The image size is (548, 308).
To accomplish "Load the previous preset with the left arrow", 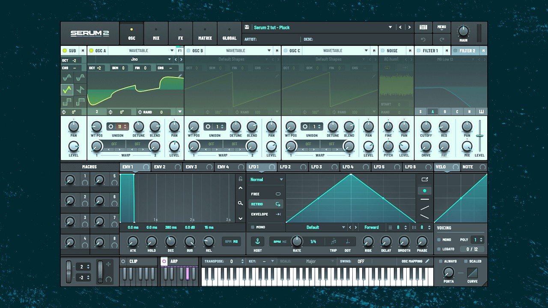I will pos(400,27).
